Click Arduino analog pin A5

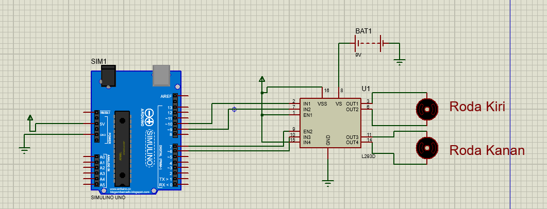click(96, 185)
